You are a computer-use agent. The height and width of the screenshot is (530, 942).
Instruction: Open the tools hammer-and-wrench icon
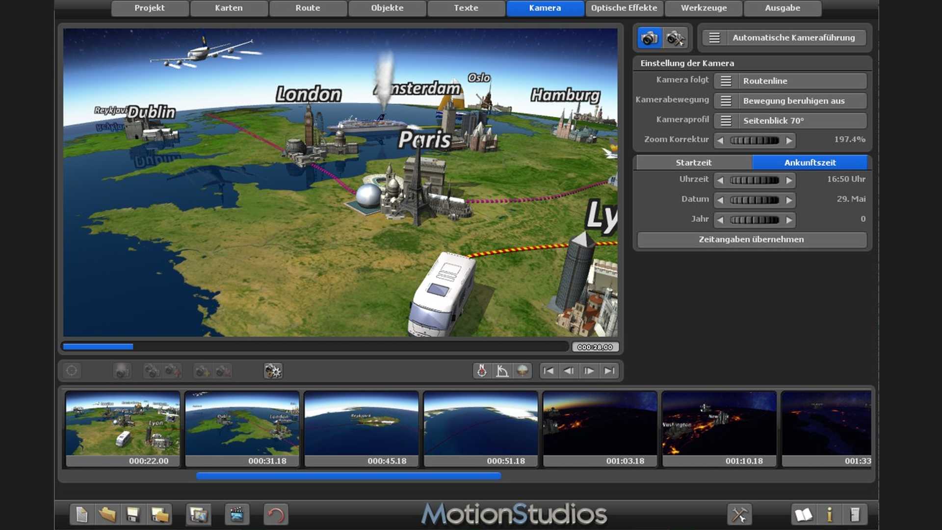point(739,515)
